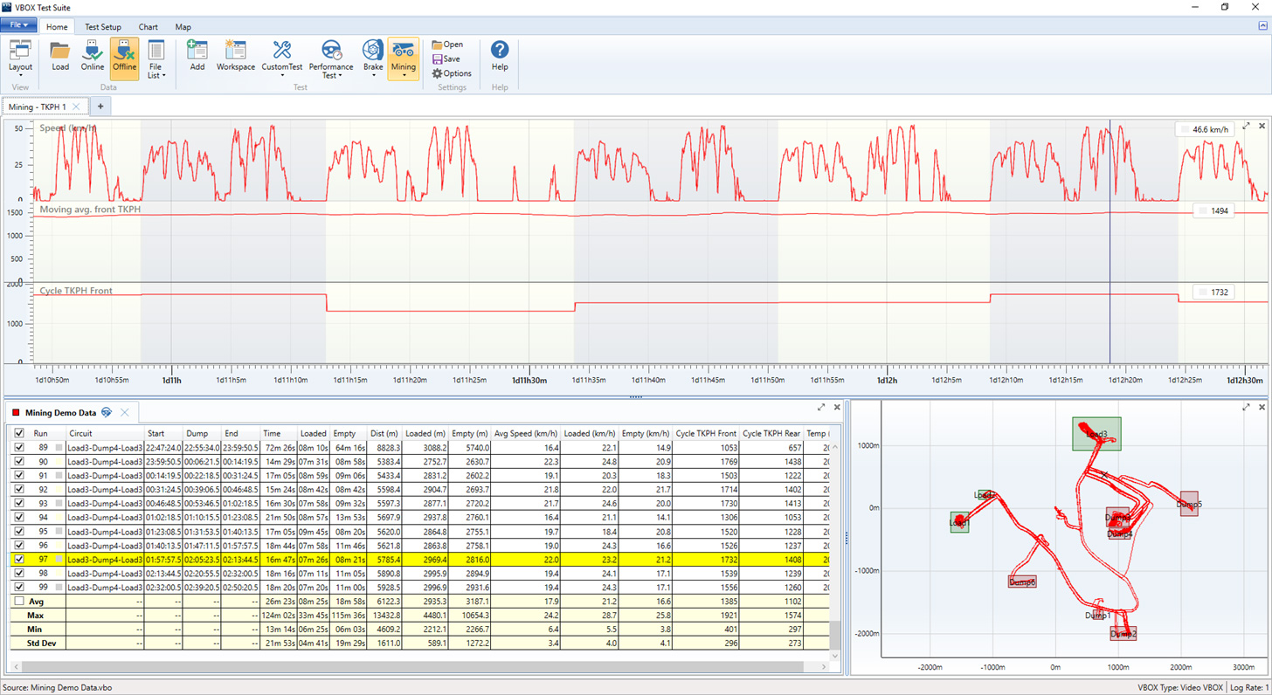
Task: Open the Workspace icon
Action: click(236, 51)
